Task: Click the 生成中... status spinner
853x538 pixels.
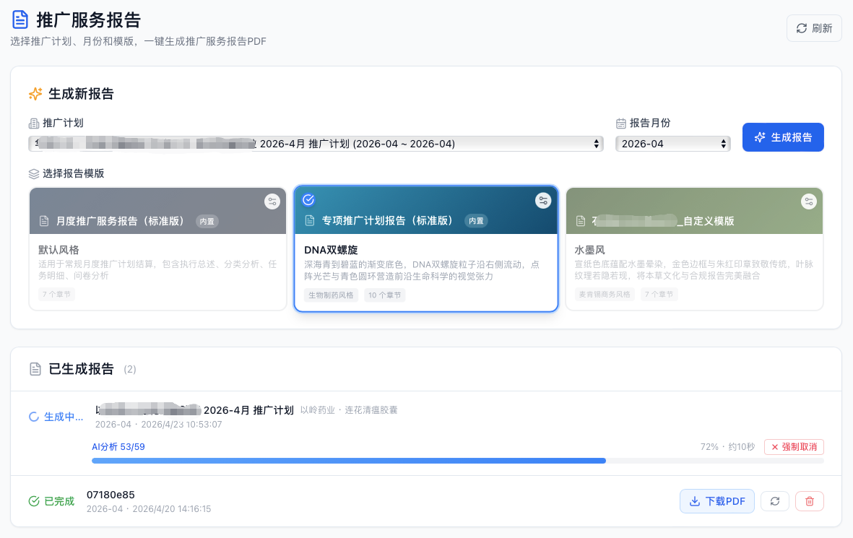Action: click(34, 417)
